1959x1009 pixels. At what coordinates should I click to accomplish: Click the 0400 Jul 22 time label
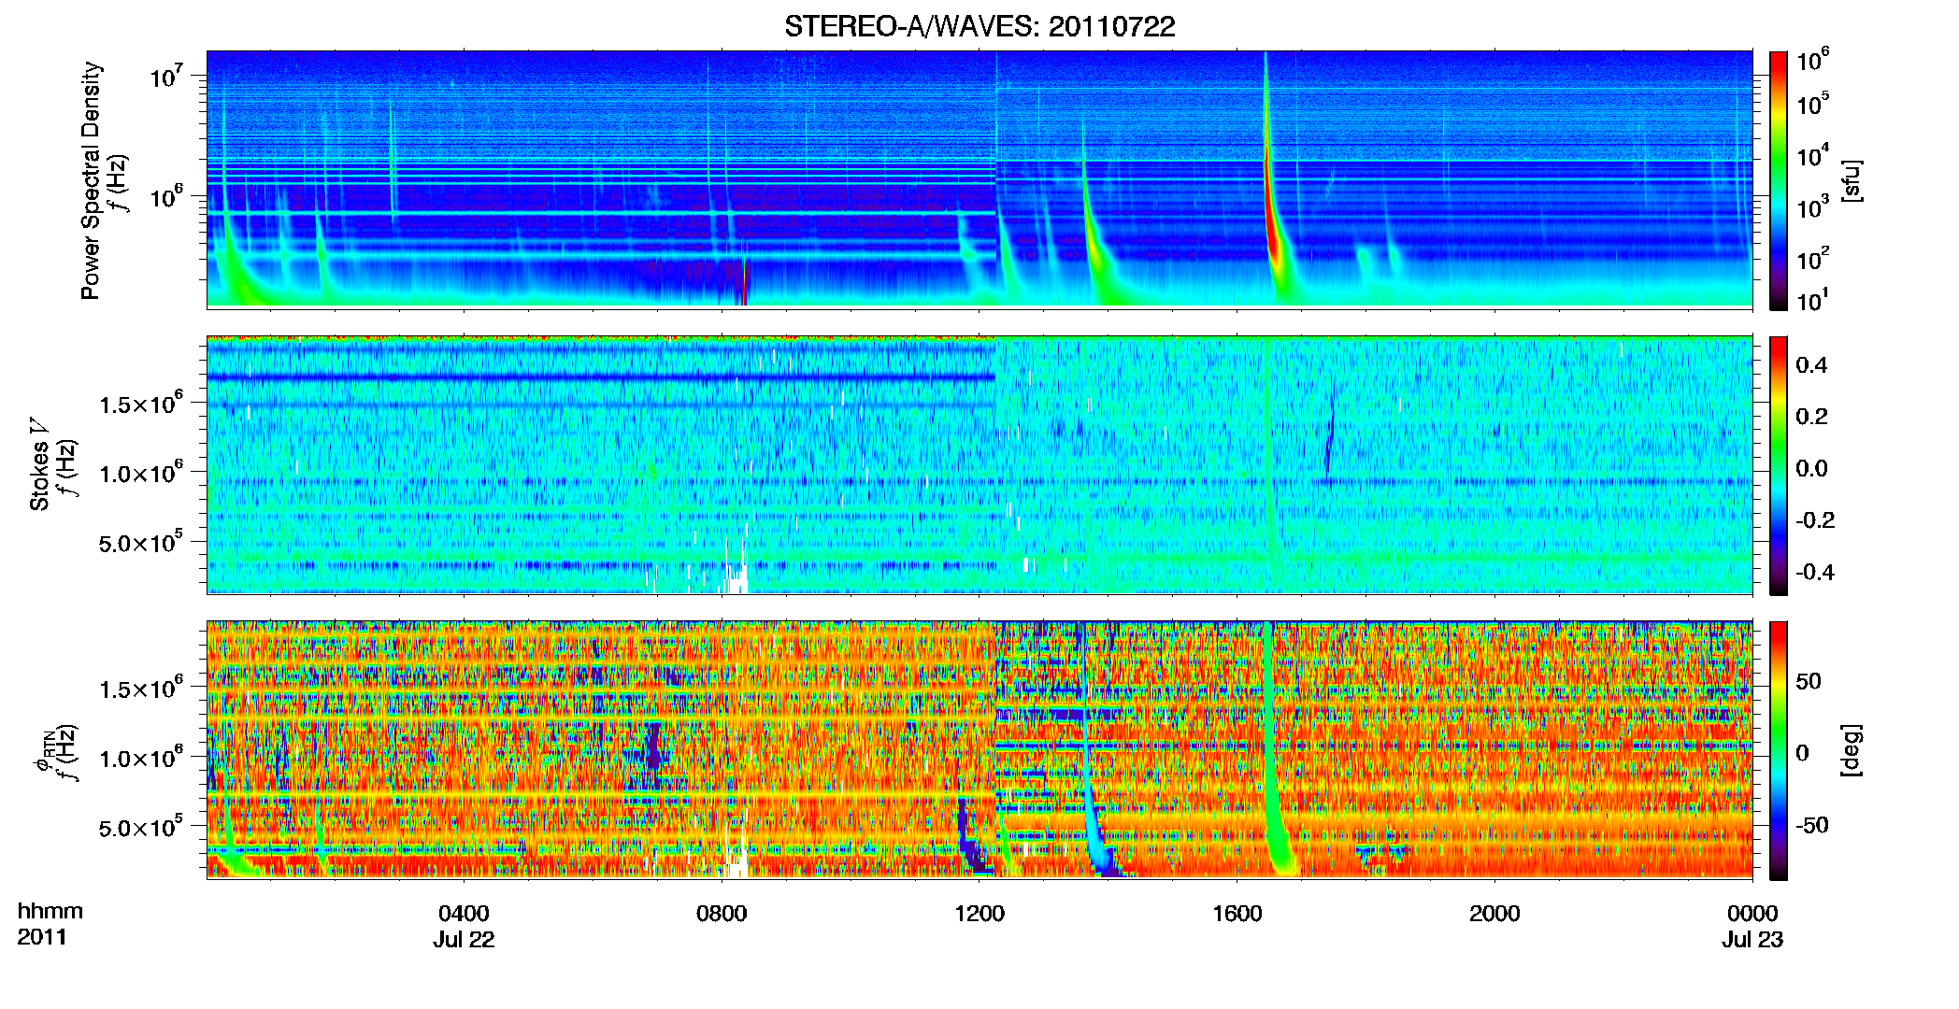coord(464,926)
